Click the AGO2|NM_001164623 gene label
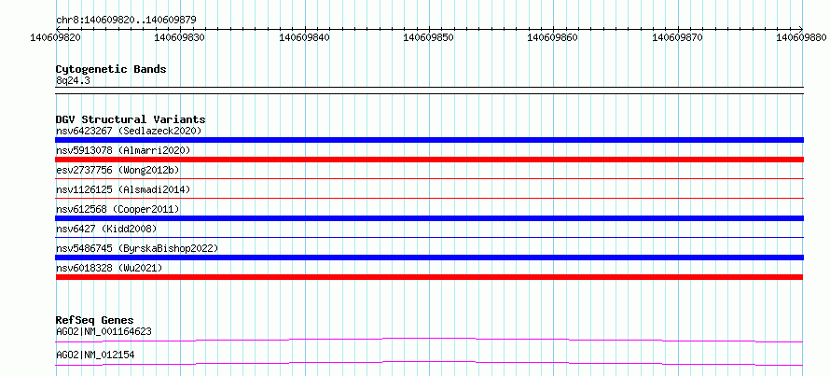This screenshot has width=830, height=376. (x=104, y=331)
